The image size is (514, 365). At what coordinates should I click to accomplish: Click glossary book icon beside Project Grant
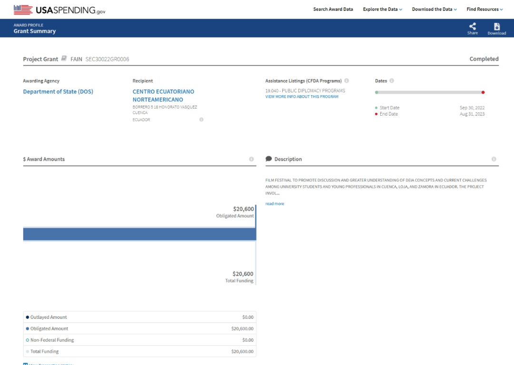pyautogui.click(x=64, y=59)
